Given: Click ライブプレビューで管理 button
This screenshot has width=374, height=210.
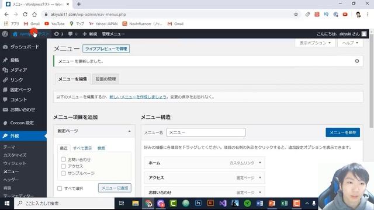Looking at the screenshot, I should pyautogui.click(x=106, y=49).
